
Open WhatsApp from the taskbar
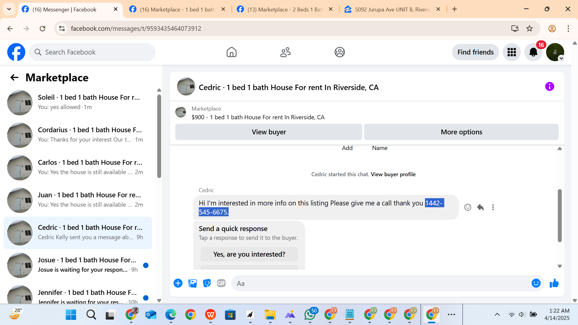[x=310, y=315]
